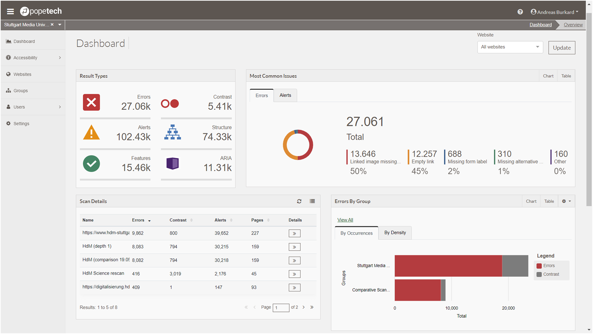This screenshot has height=334, width=593.
Task: Select the By Density tab
Action: point(395,233)
